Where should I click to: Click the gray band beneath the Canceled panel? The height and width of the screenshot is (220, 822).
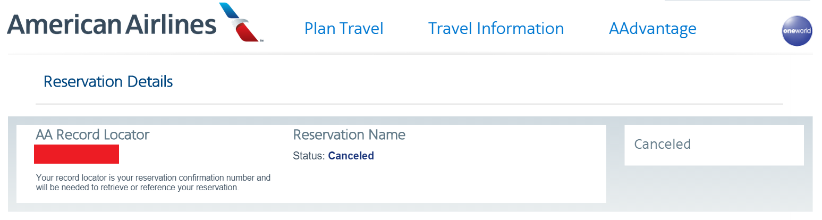pyautogui.click(x=714, y=189)
